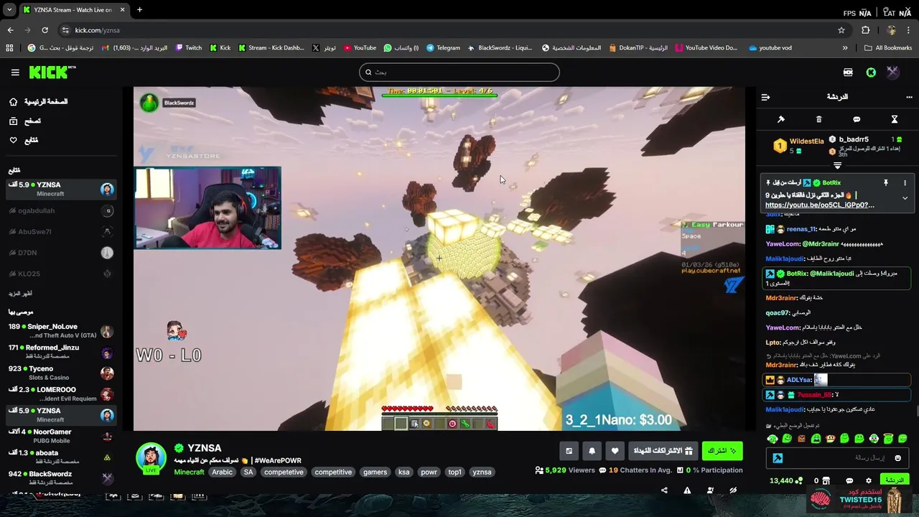
Task: Open All Bookmarks folder
Action: [888, 48]
